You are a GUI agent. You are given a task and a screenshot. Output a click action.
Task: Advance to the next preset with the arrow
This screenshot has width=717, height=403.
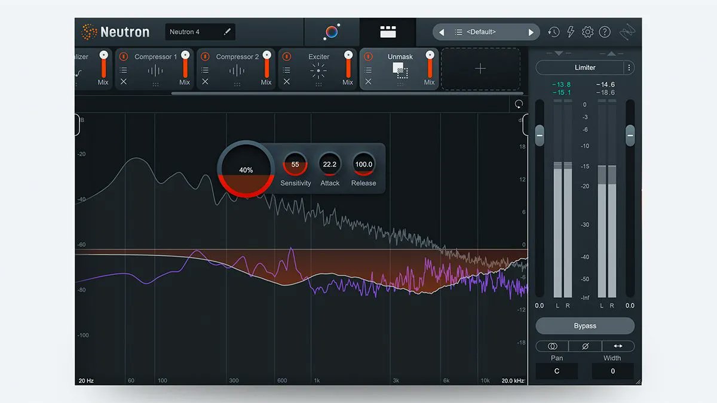531,32
